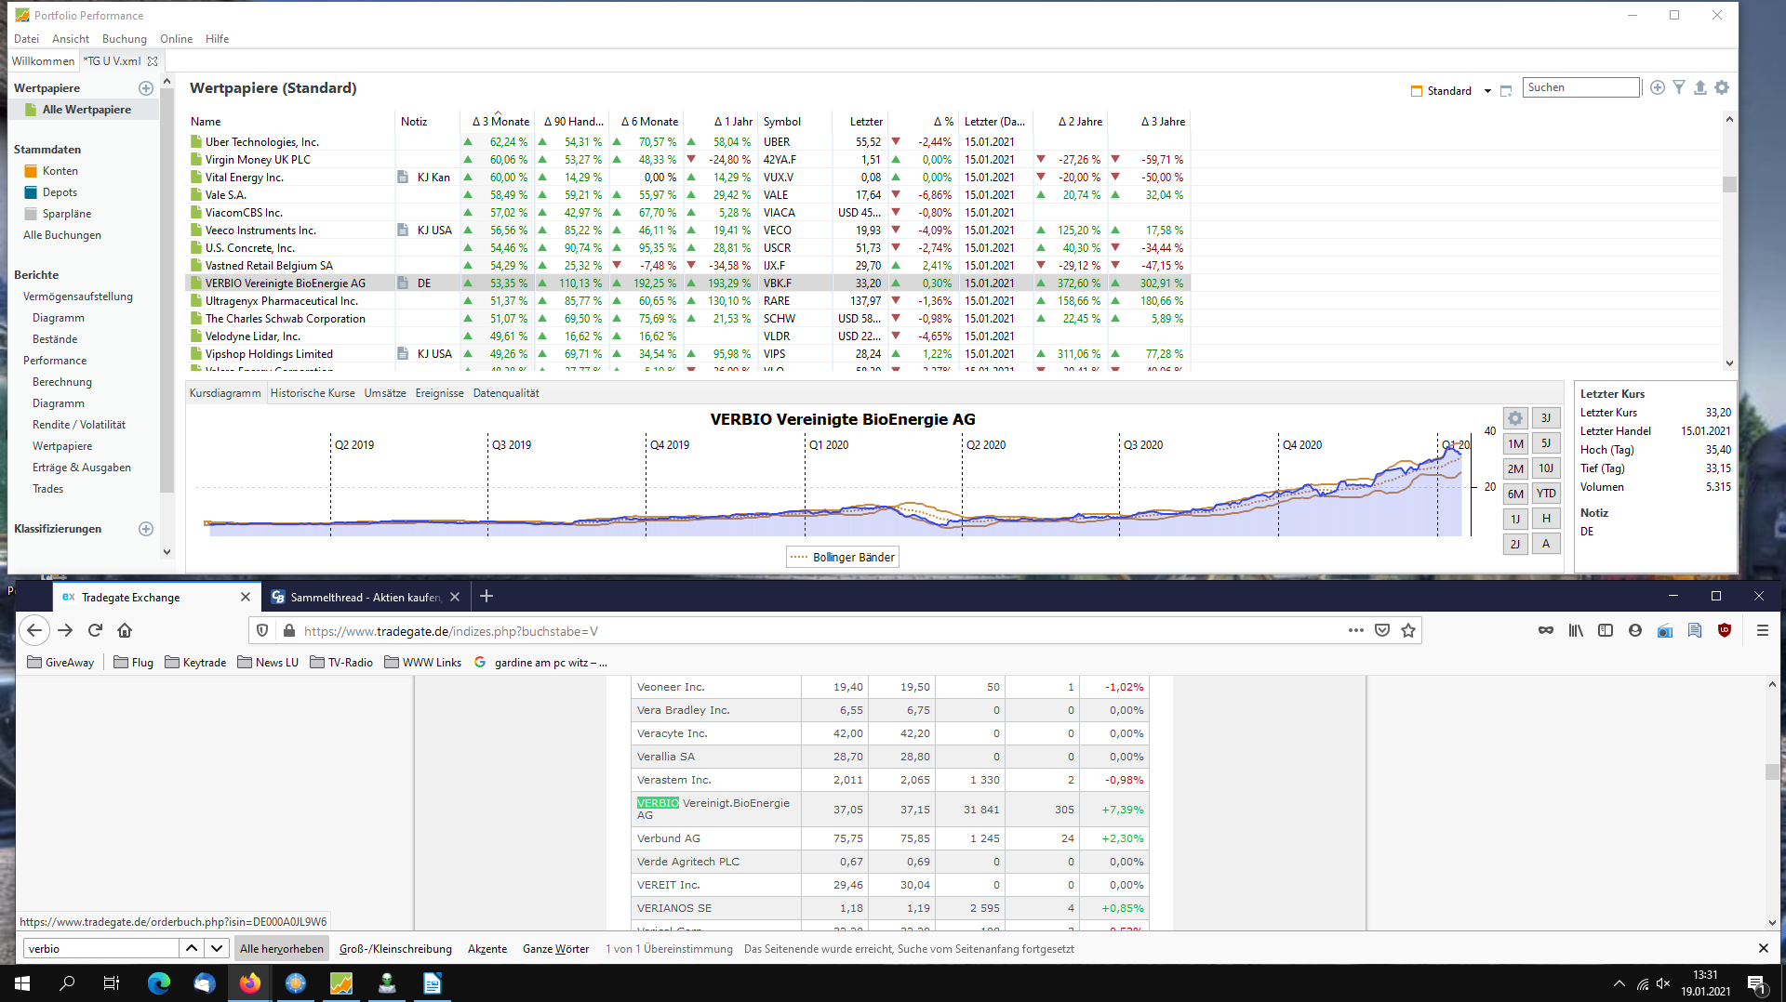
Task: Toggle Firefox sidebar icon
Action: click(1606, 630)
